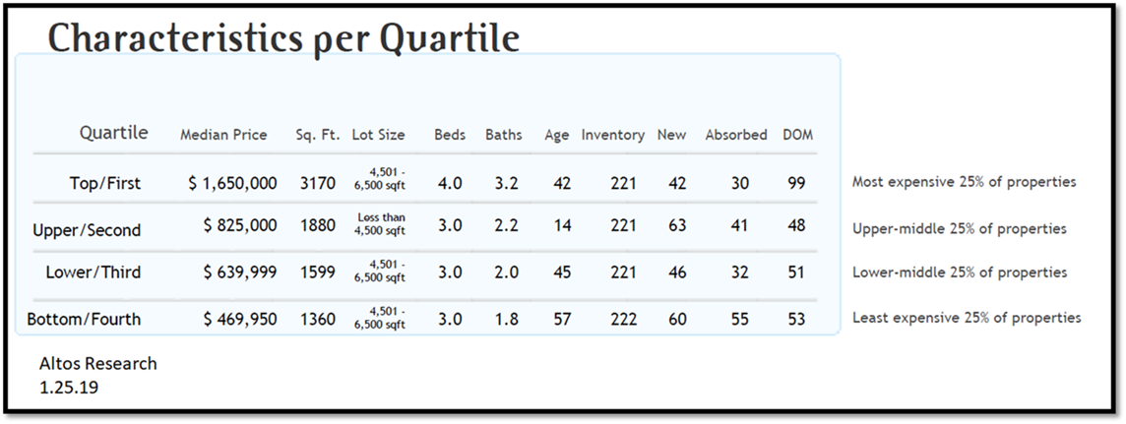Select the Inventory column header

tap(612, 135)
